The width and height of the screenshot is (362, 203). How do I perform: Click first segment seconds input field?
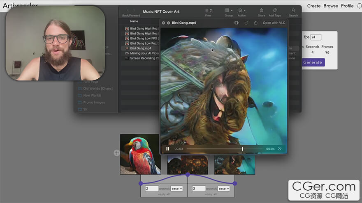point(152,189)
